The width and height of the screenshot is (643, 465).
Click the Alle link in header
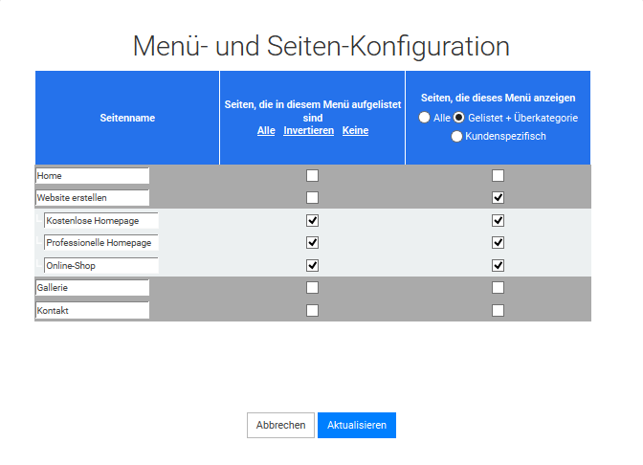[266, 130]
